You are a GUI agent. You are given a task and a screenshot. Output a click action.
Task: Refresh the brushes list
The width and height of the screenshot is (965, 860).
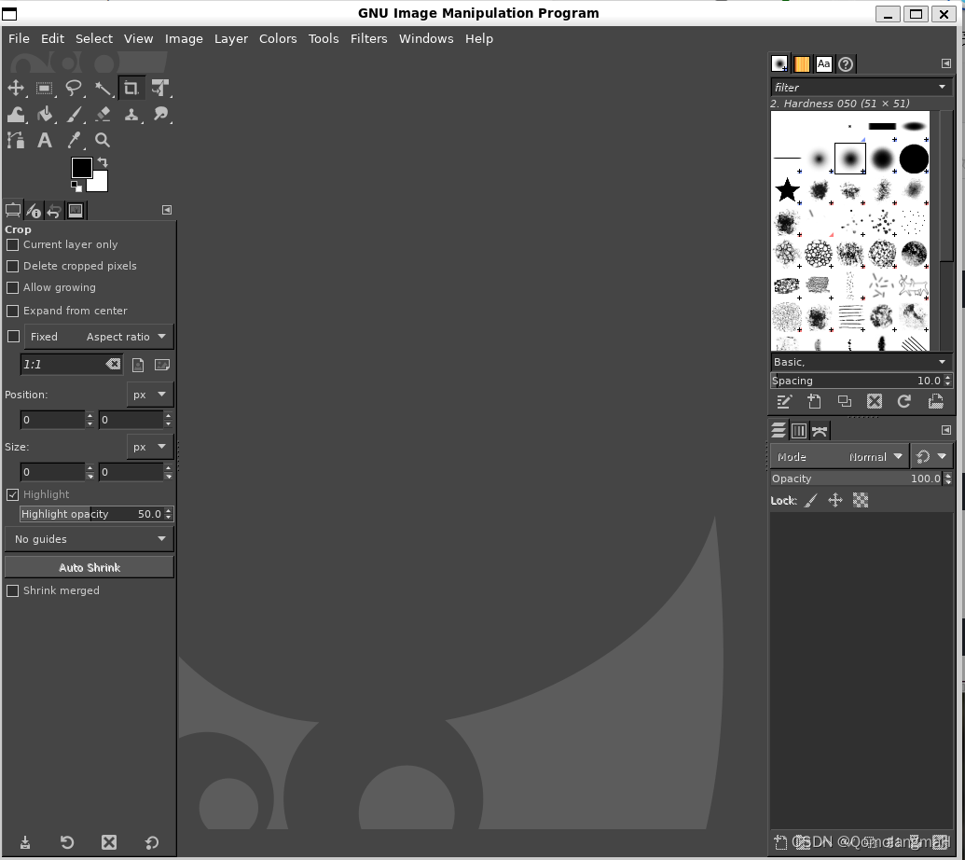[x=904, y=402]
